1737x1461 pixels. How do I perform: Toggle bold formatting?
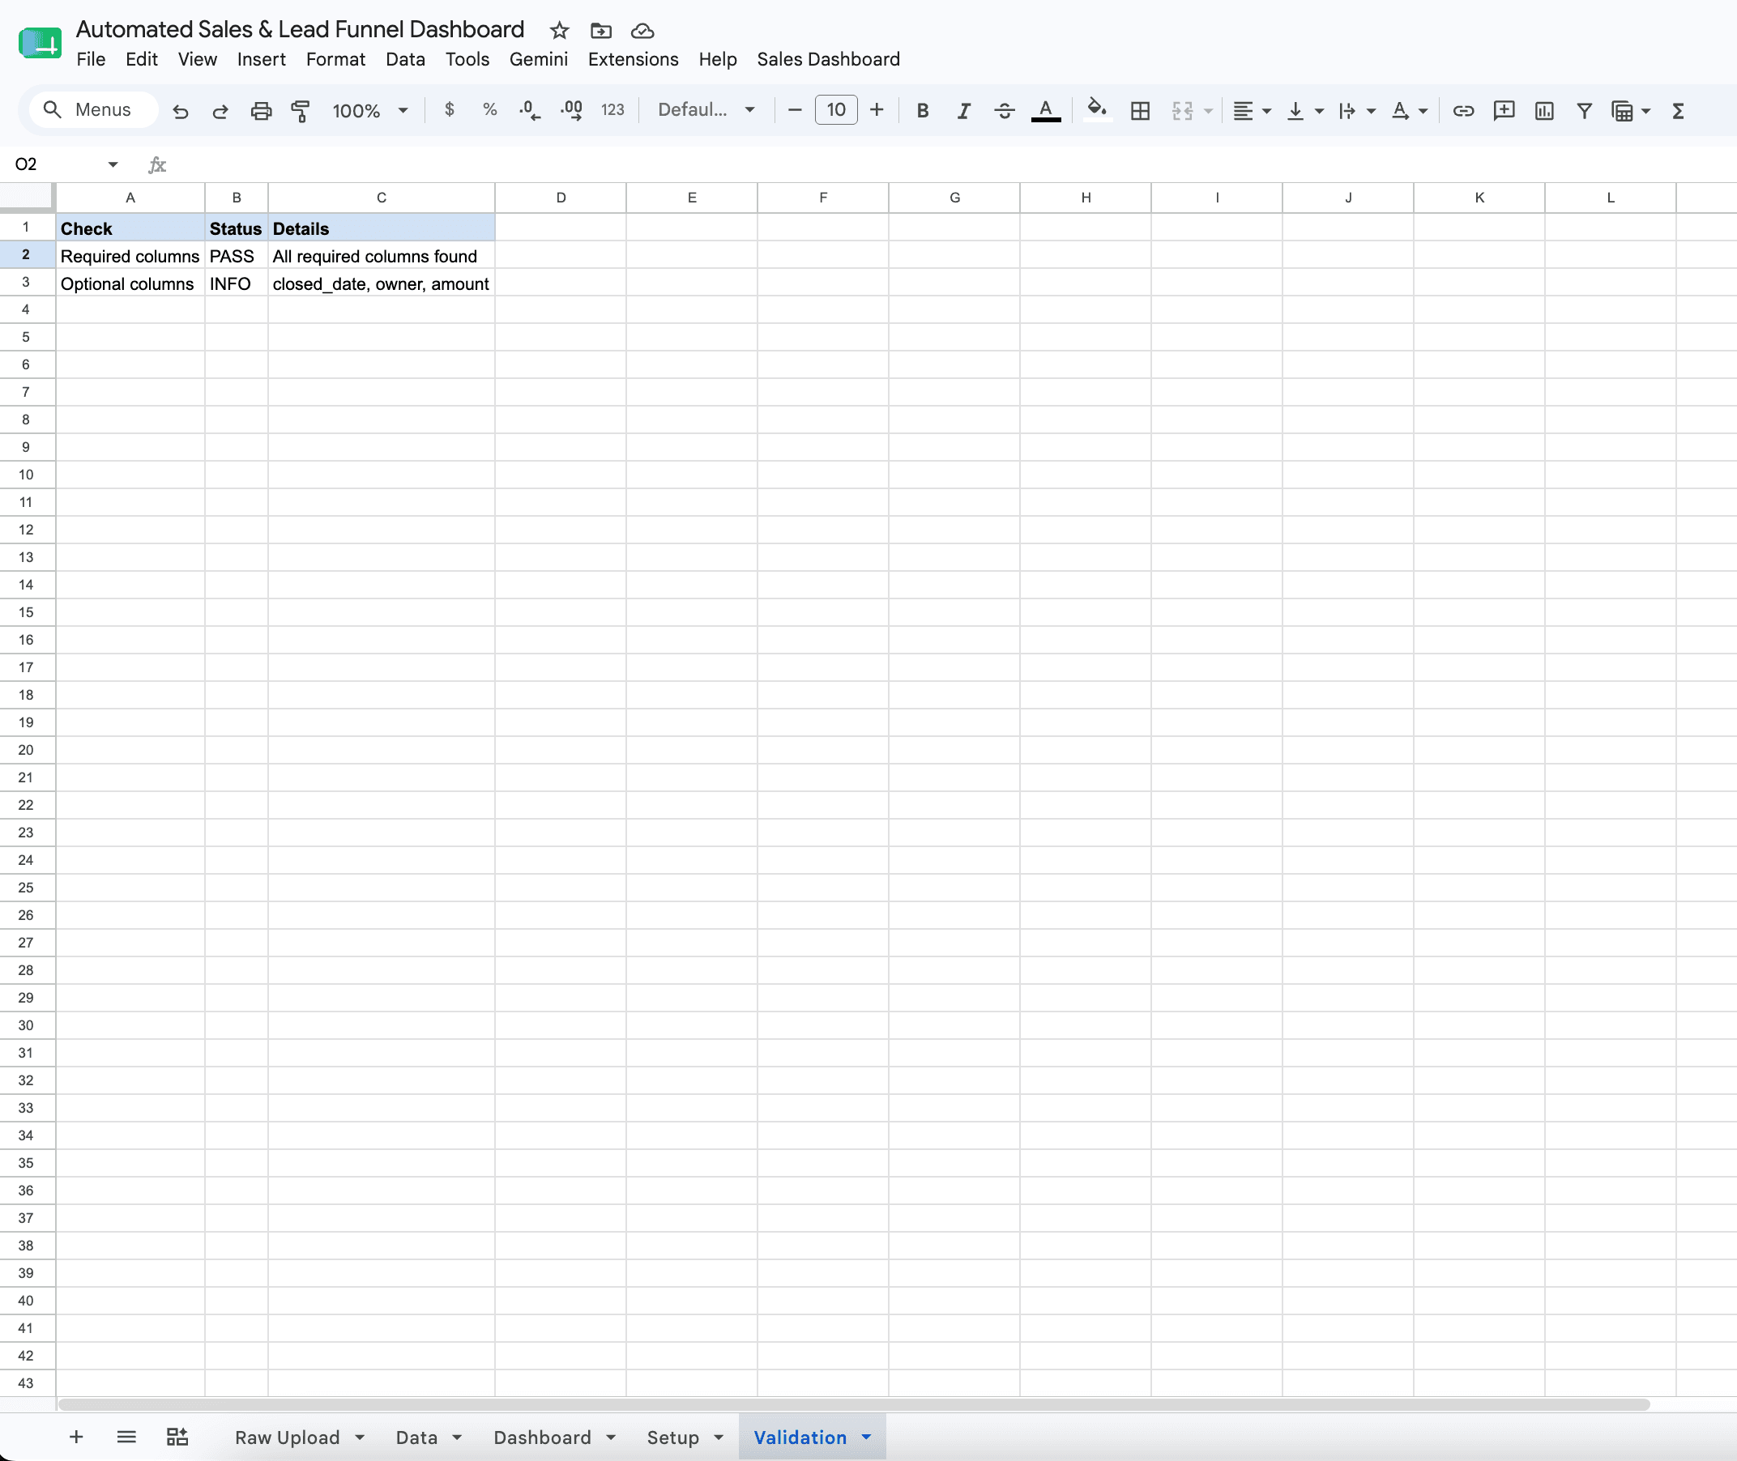(923, 110)
